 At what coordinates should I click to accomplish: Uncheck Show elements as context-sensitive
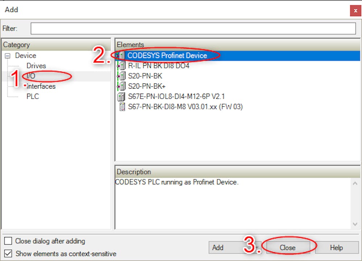click(8, 254)
